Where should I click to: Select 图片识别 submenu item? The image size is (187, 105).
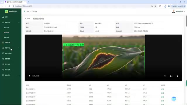pos(6,27)
